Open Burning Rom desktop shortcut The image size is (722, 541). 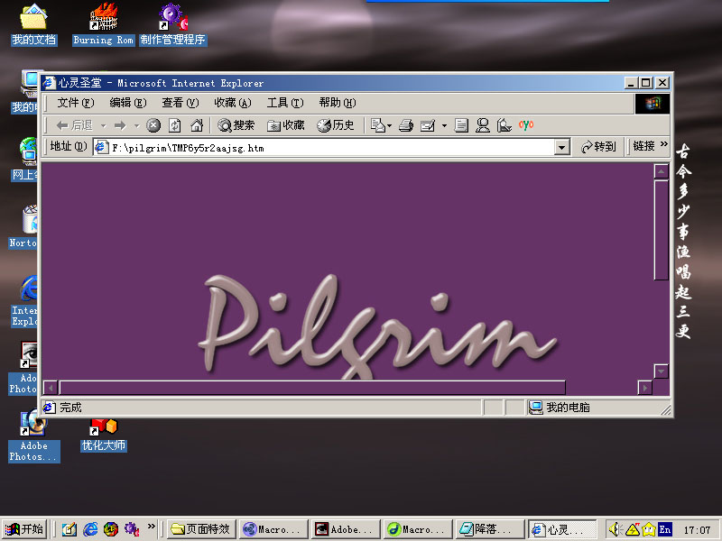tap(103, 24)
